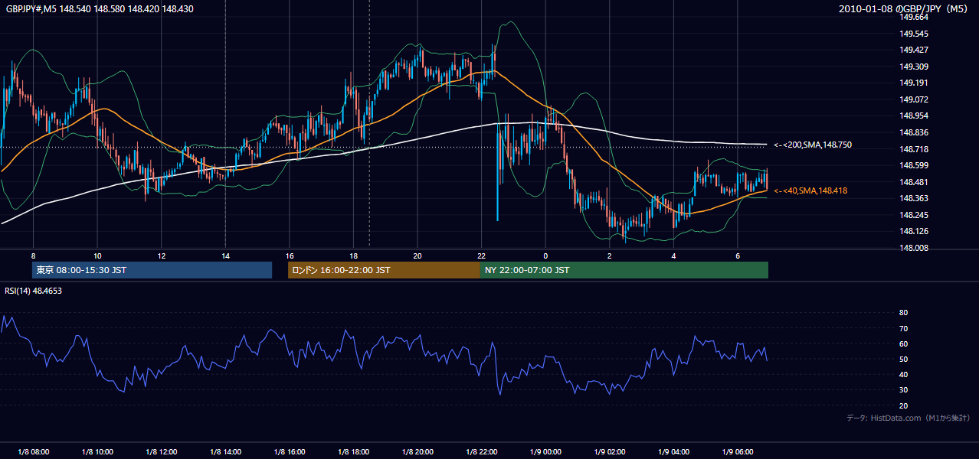The height and width of the screenshot is (459, 979).
Task: Click the 1/8 20:00 time axis label
Action: 417,451
